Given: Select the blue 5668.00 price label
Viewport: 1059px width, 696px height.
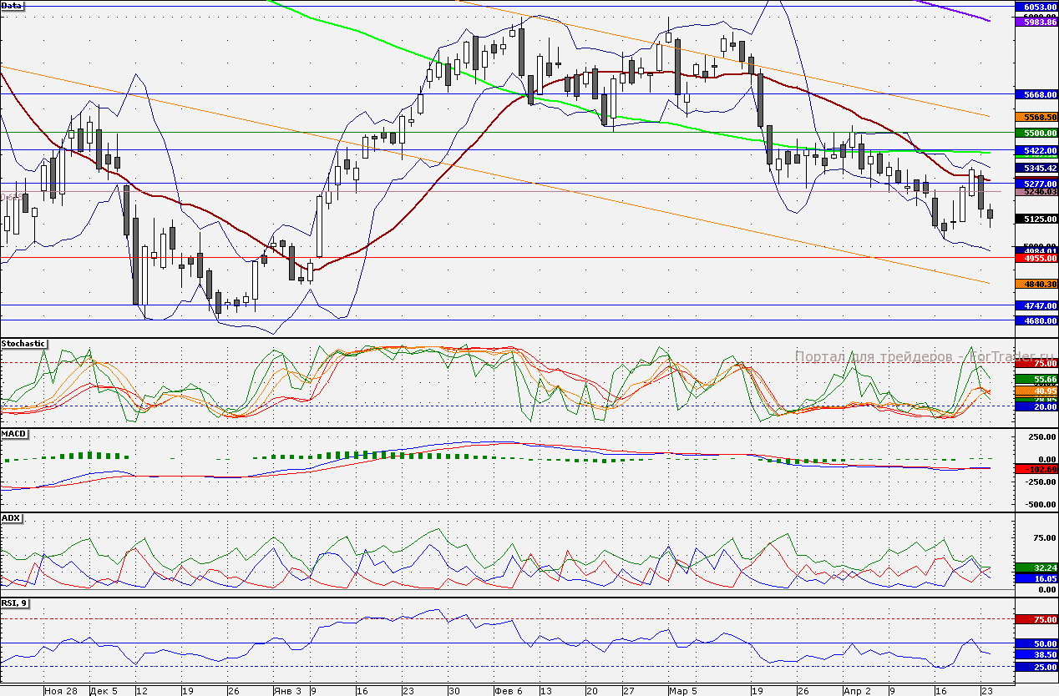Looking at the screenshot, I should click(1036, 94).
